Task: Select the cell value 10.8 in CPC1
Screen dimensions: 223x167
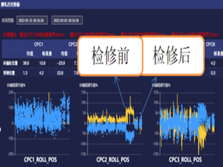Action: [42, 63]
